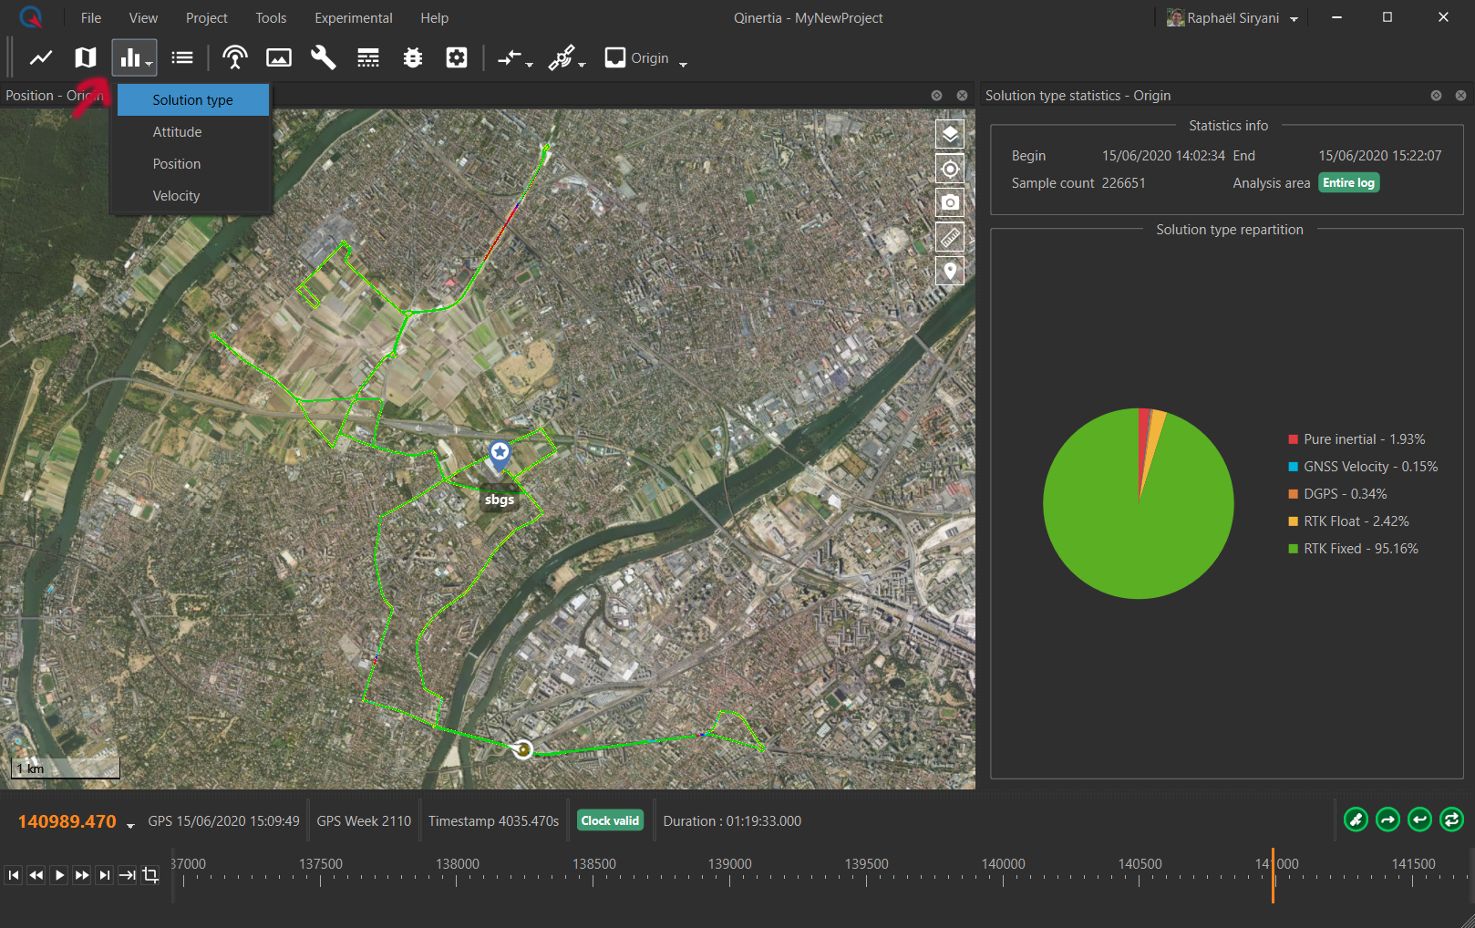Click the bug debug toolbar icon

pyautogui.click(x=413, y=58)
